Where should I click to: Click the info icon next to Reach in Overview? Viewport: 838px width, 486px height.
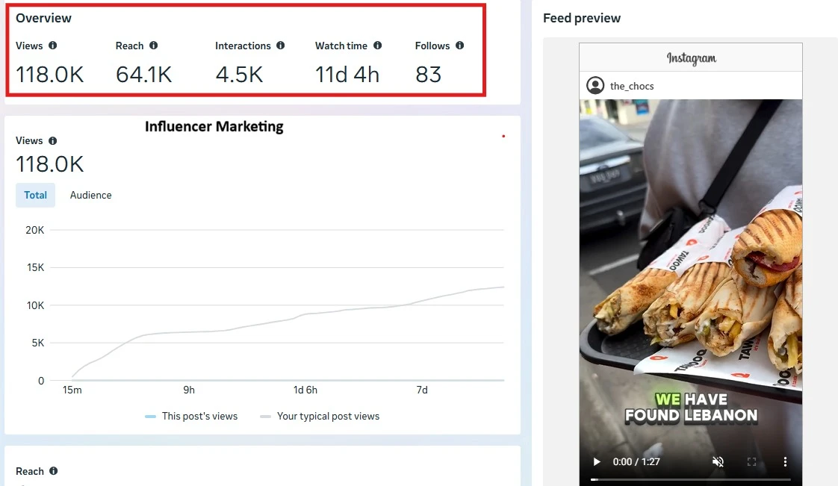point(153,46)
